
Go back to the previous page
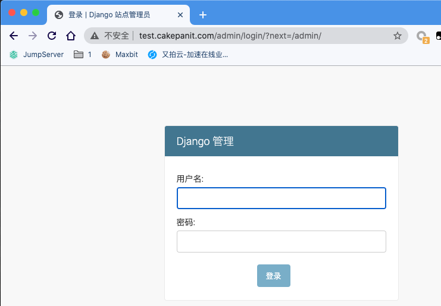click(x=14, y=36)
